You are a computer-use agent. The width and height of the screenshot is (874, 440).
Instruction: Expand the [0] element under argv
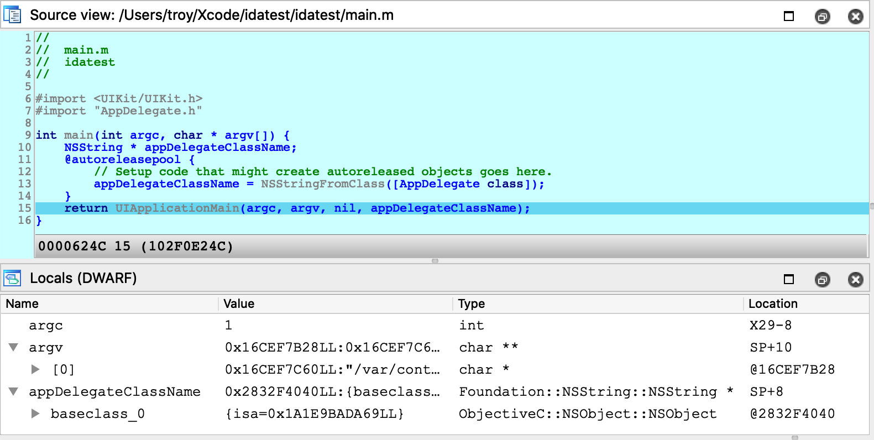pyautogui.click(x=35, y=369)
